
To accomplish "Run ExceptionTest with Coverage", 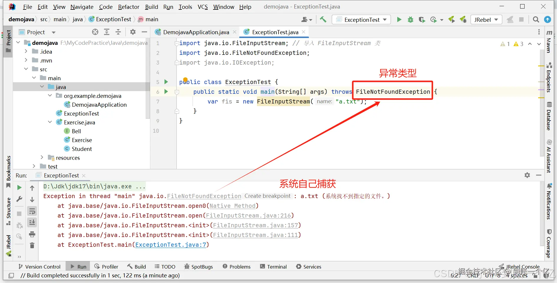I will click(422, 19).
